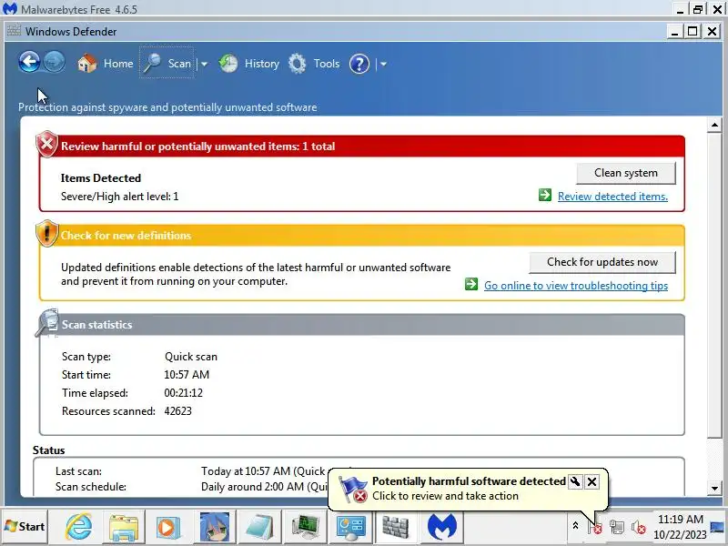Show hidden tray icons chevron
The width and height of the screenshot is (728, 546).
coord(575,526)
